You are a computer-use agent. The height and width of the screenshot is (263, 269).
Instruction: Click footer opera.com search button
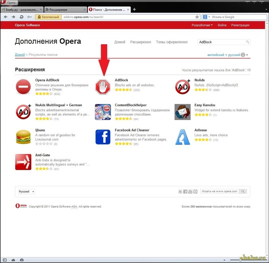pos(243,191)
